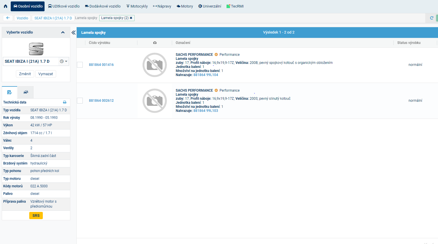Click the Rok výroby value 08.1990 - 05.1993
The height and width of the screenshot is (244, 438).
[x=44, y=118]
